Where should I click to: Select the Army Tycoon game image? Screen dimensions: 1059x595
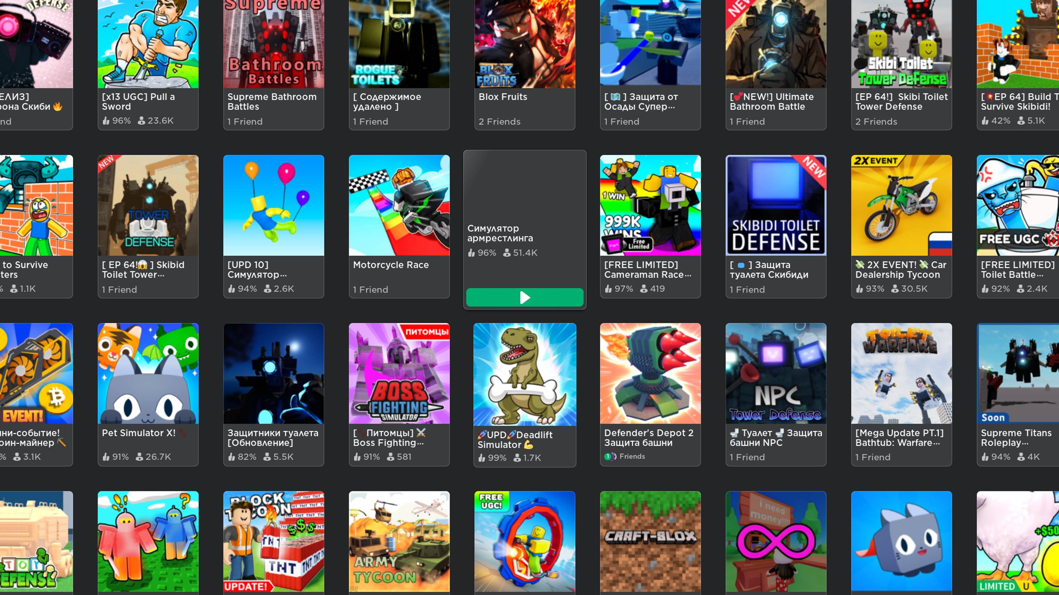point(399,541)
